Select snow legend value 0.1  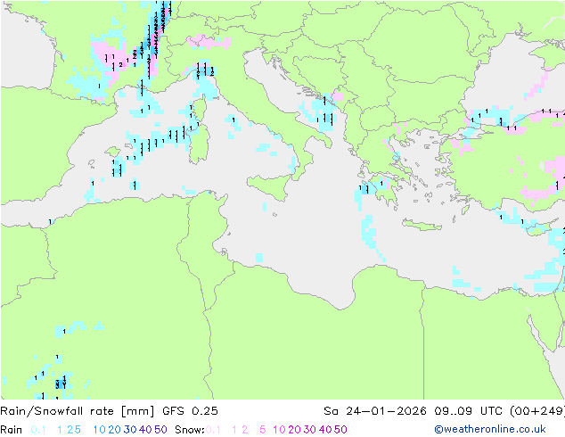pos(213,430)
